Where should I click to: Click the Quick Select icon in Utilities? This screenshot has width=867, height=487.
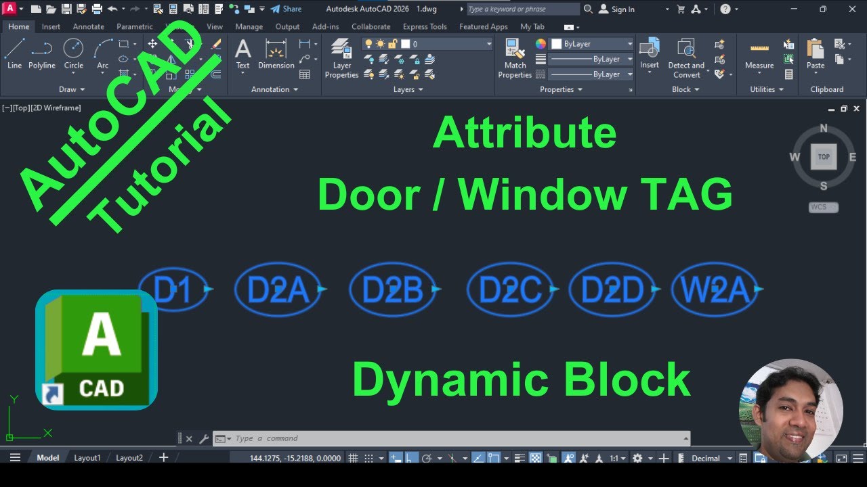point(788,45)
